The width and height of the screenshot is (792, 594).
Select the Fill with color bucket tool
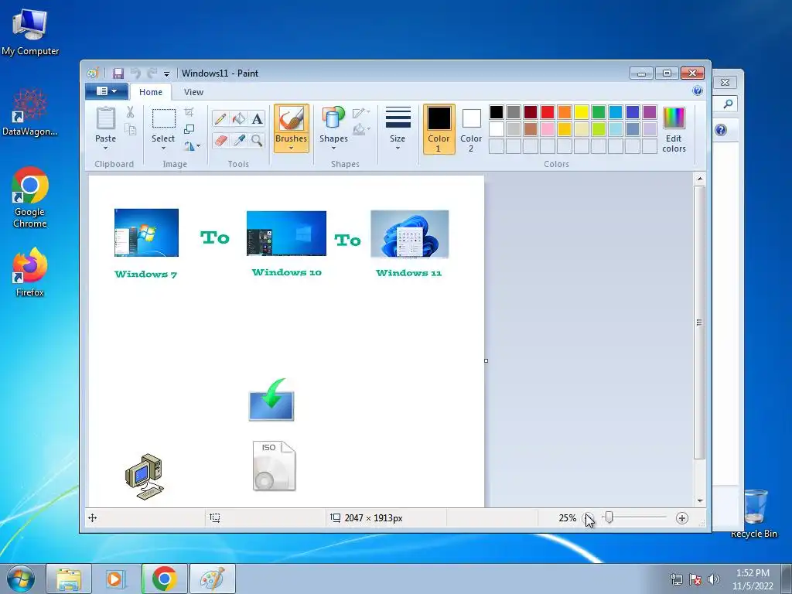click(x=238, y=118)
